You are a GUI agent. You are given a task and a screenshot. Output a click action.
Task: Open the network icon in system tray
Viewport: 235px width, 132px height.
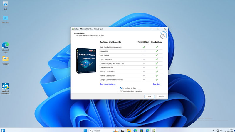pyautogui.click(x=218, y=131)
